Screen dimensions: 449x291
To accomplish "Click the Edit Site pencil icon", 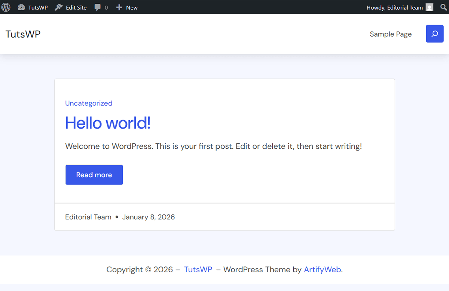I will pos(59,7).
